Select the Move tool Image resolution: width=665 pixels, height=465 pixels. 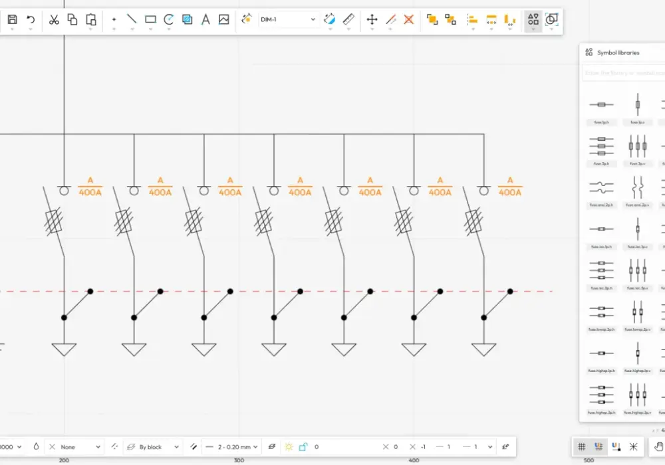372,19
